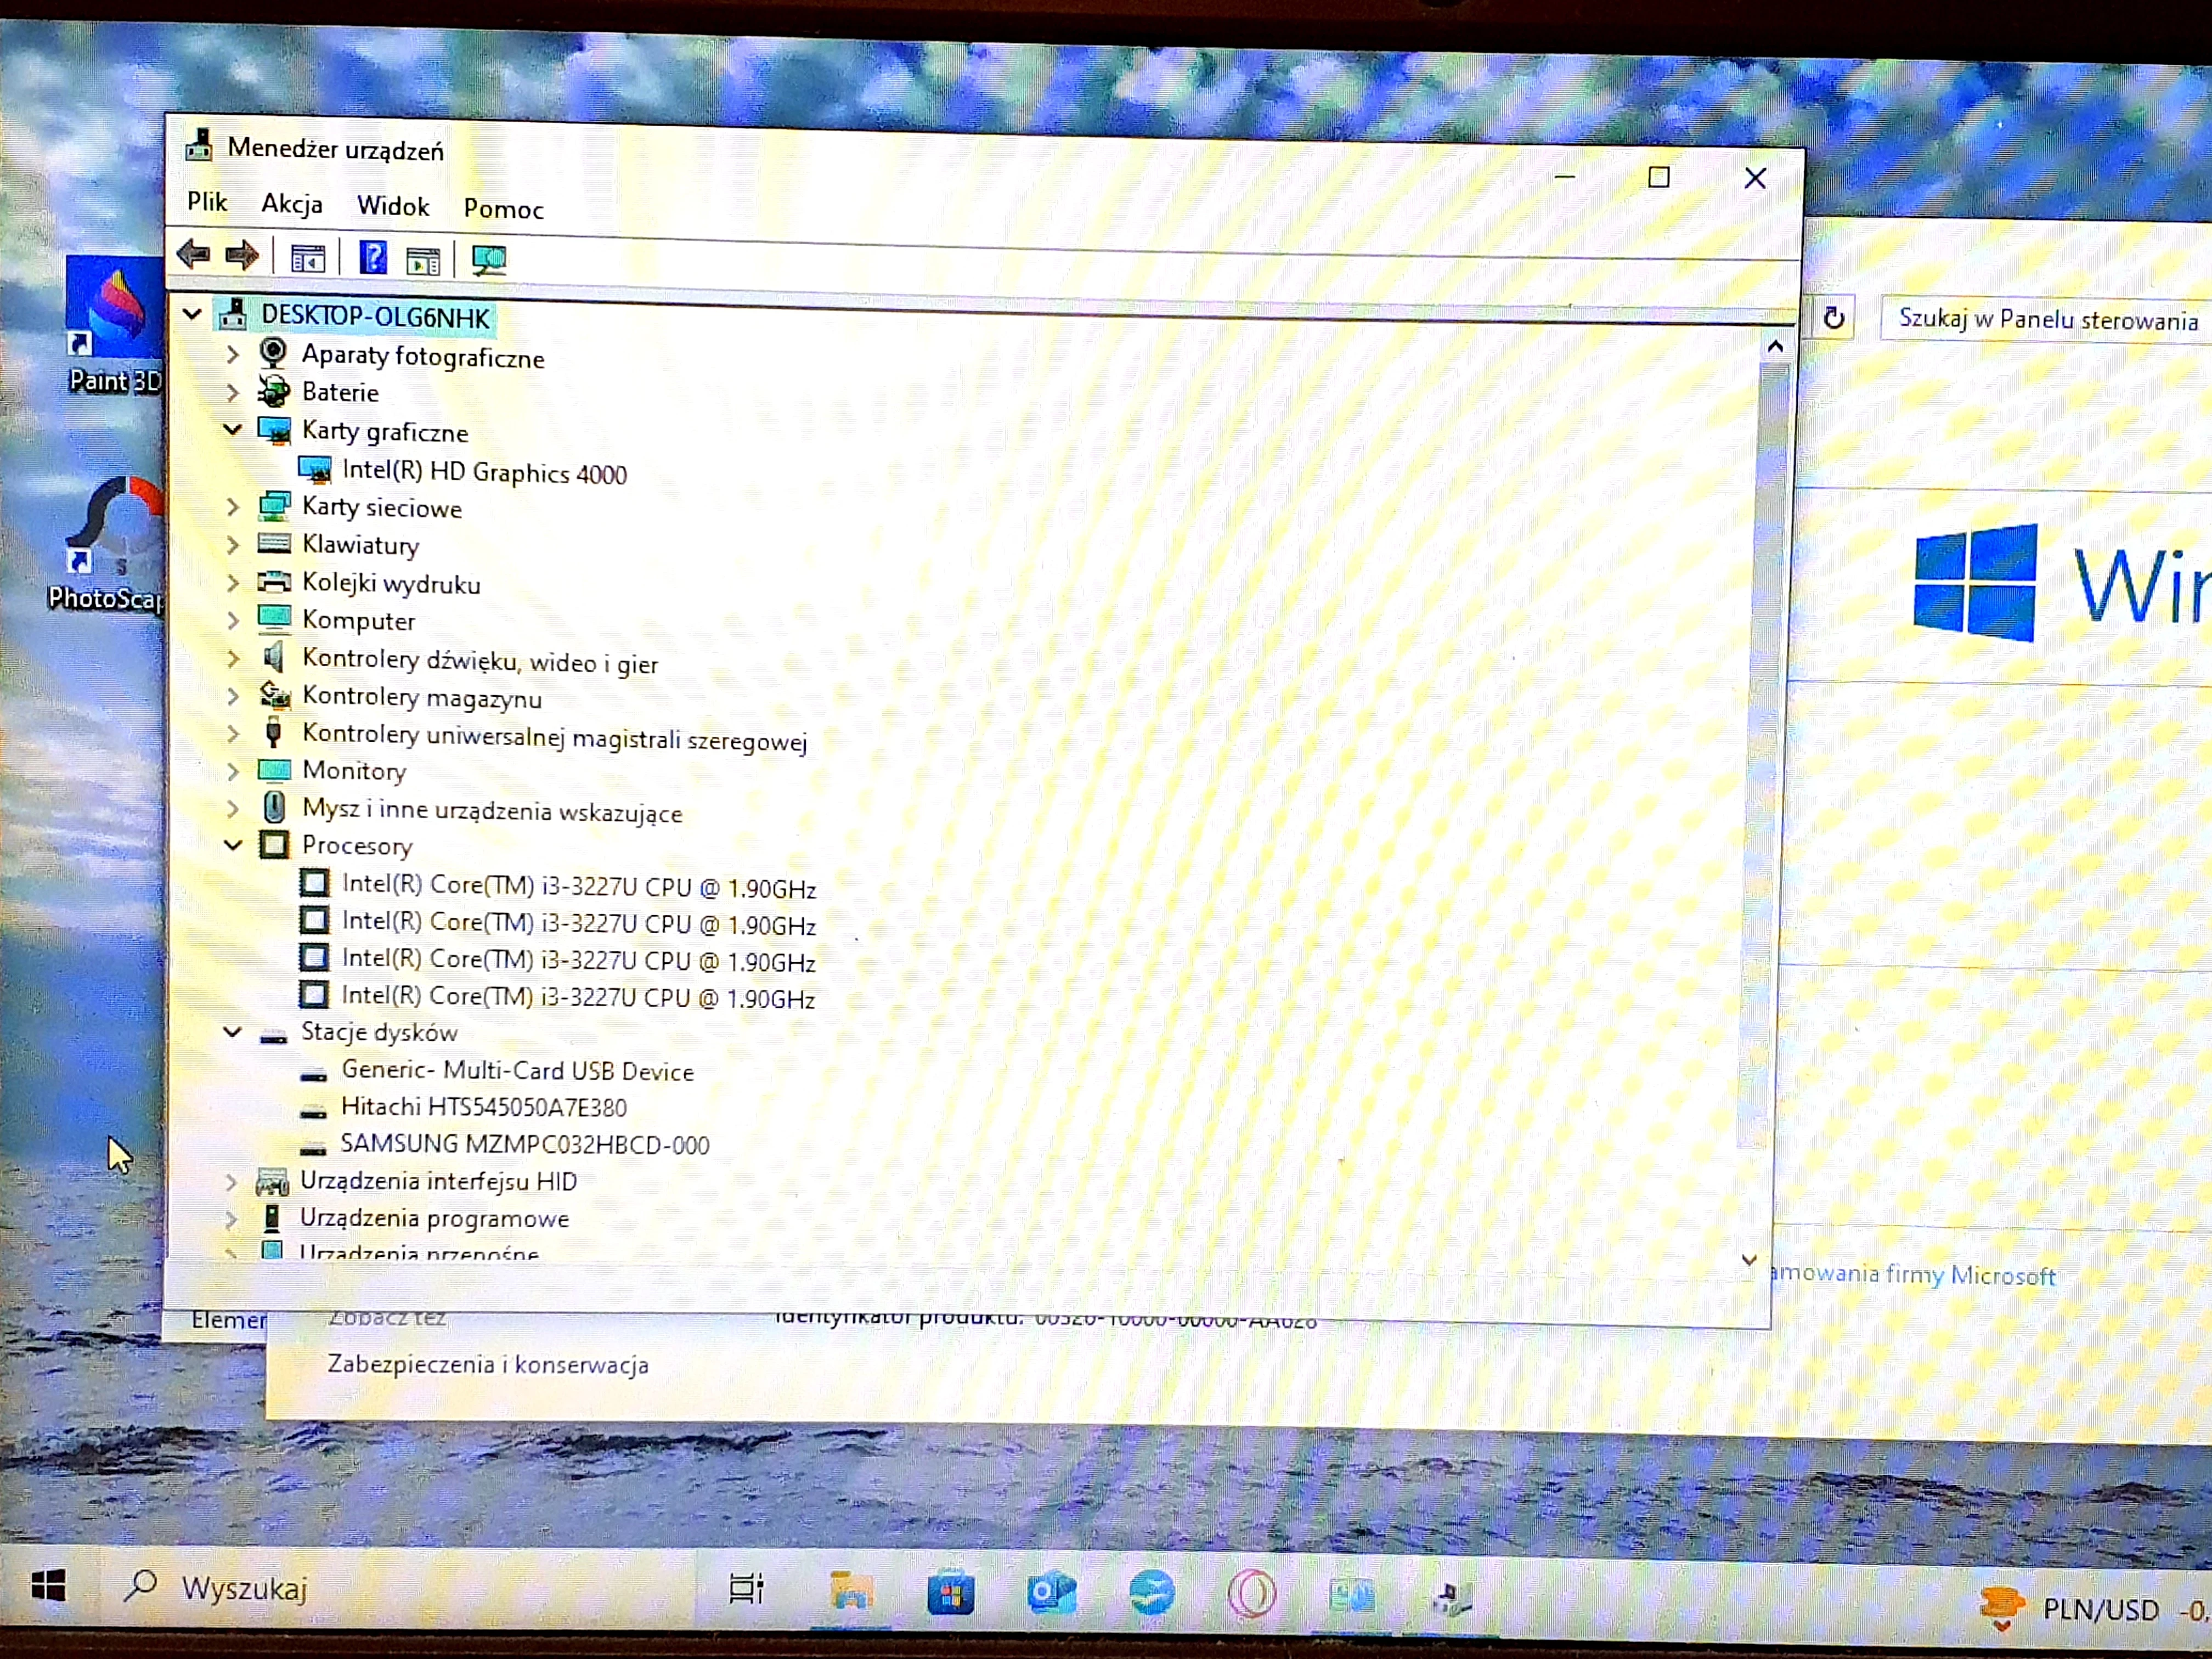Viewport: 2212px width, 1659px height.
Task: Open Outlook from the taskbar
Action: [1051, 1592]
